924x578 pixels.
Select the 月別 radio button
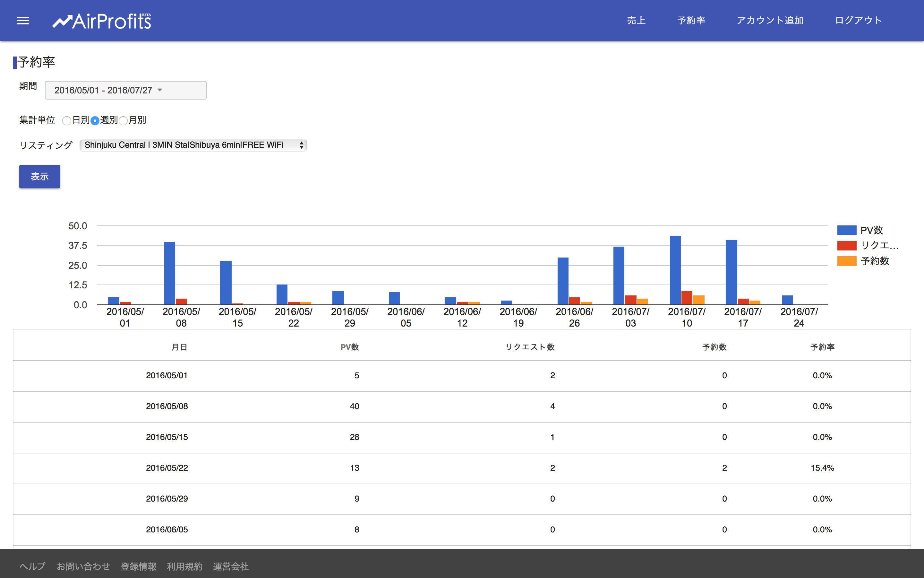tap(123, 120)
